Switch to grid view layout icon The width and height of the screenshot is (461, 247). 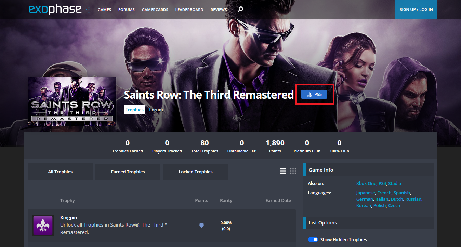point(293,171)
